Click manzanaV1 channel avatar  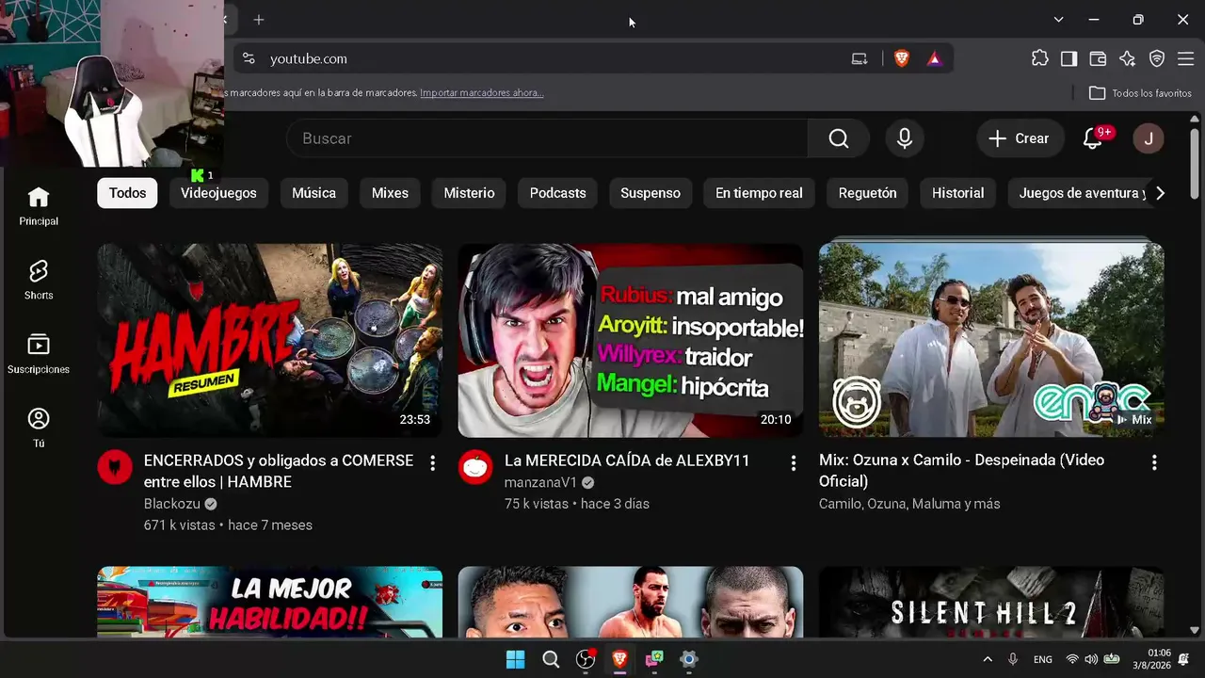point(475,467)
